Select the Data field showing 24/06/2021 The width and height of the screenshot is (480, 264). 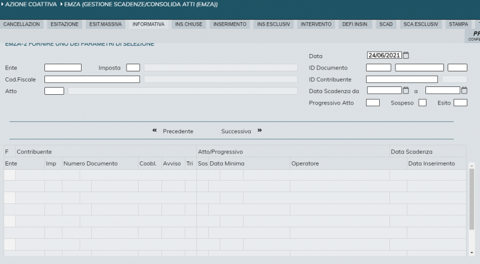click(x=384, y=56)
